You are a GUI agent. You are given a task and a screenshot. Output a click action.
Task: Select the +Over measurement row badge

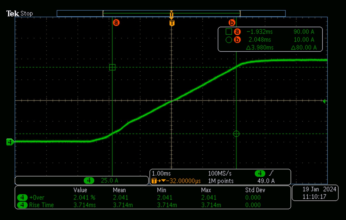[x=22, y=198]
